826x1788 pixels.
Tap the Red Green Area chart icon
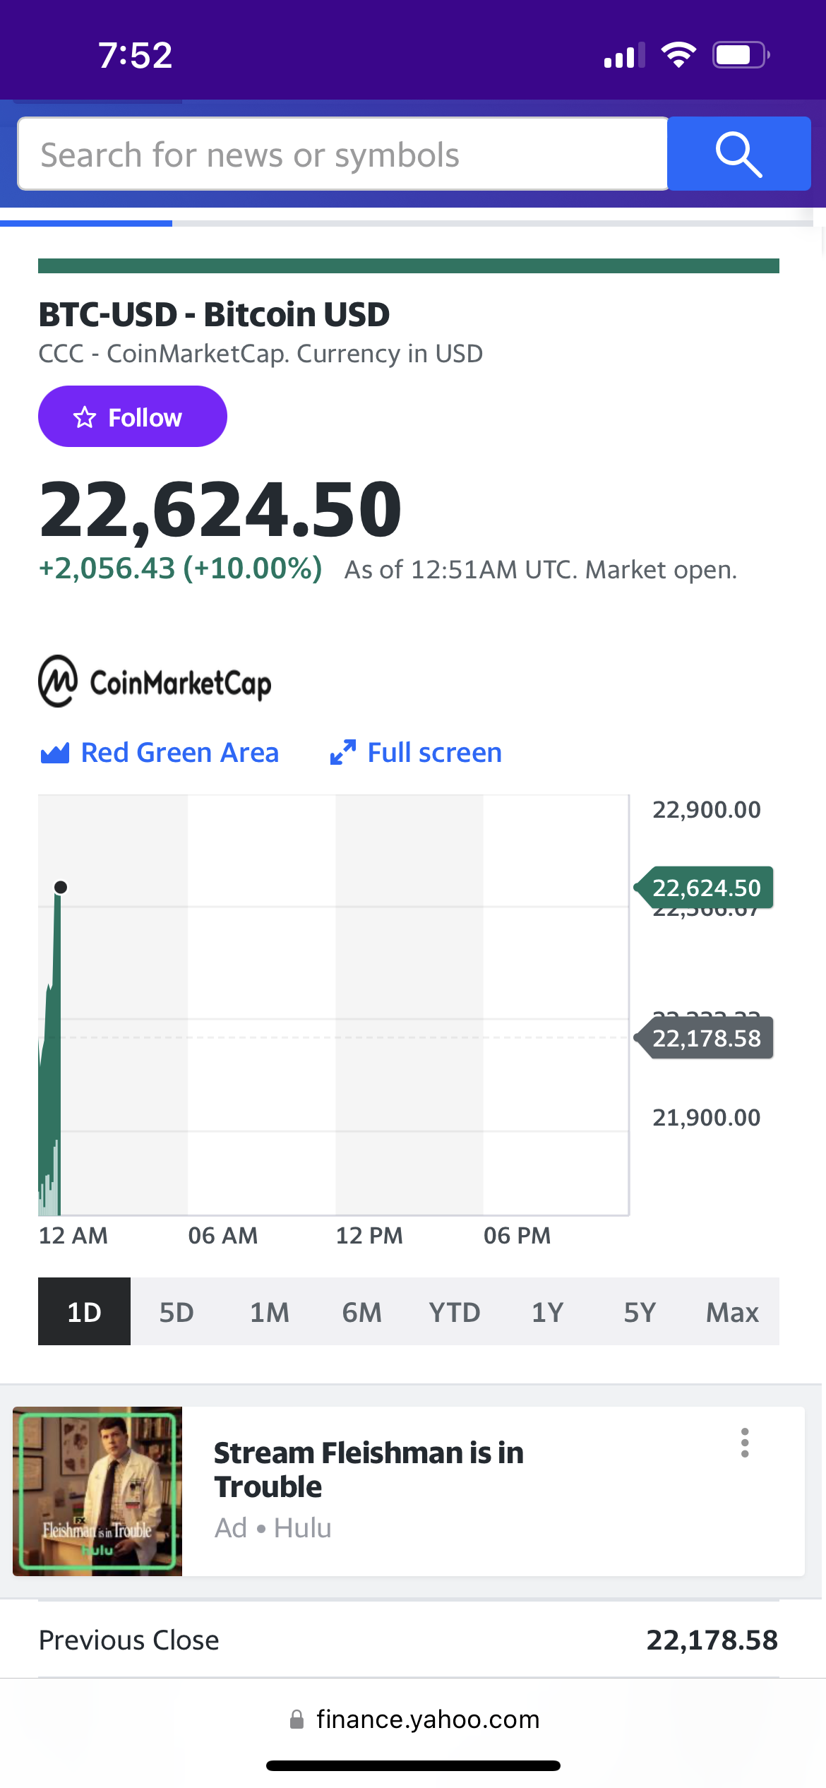55,753
